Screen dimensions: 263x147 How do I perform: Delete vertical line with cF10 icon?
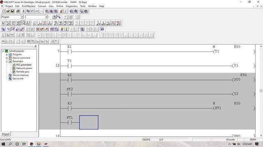49,23
